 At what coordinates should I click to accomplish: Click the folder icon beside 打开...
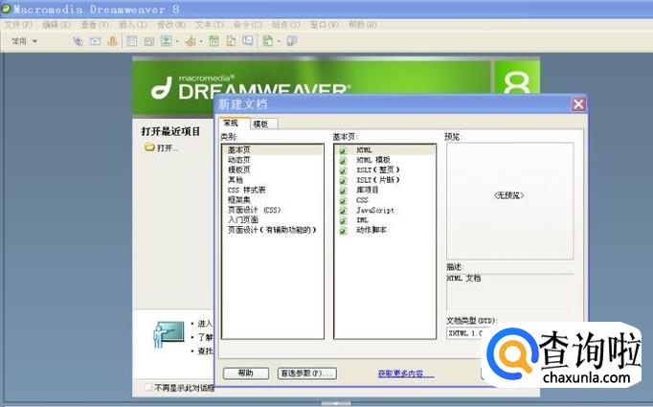(149, 147)
